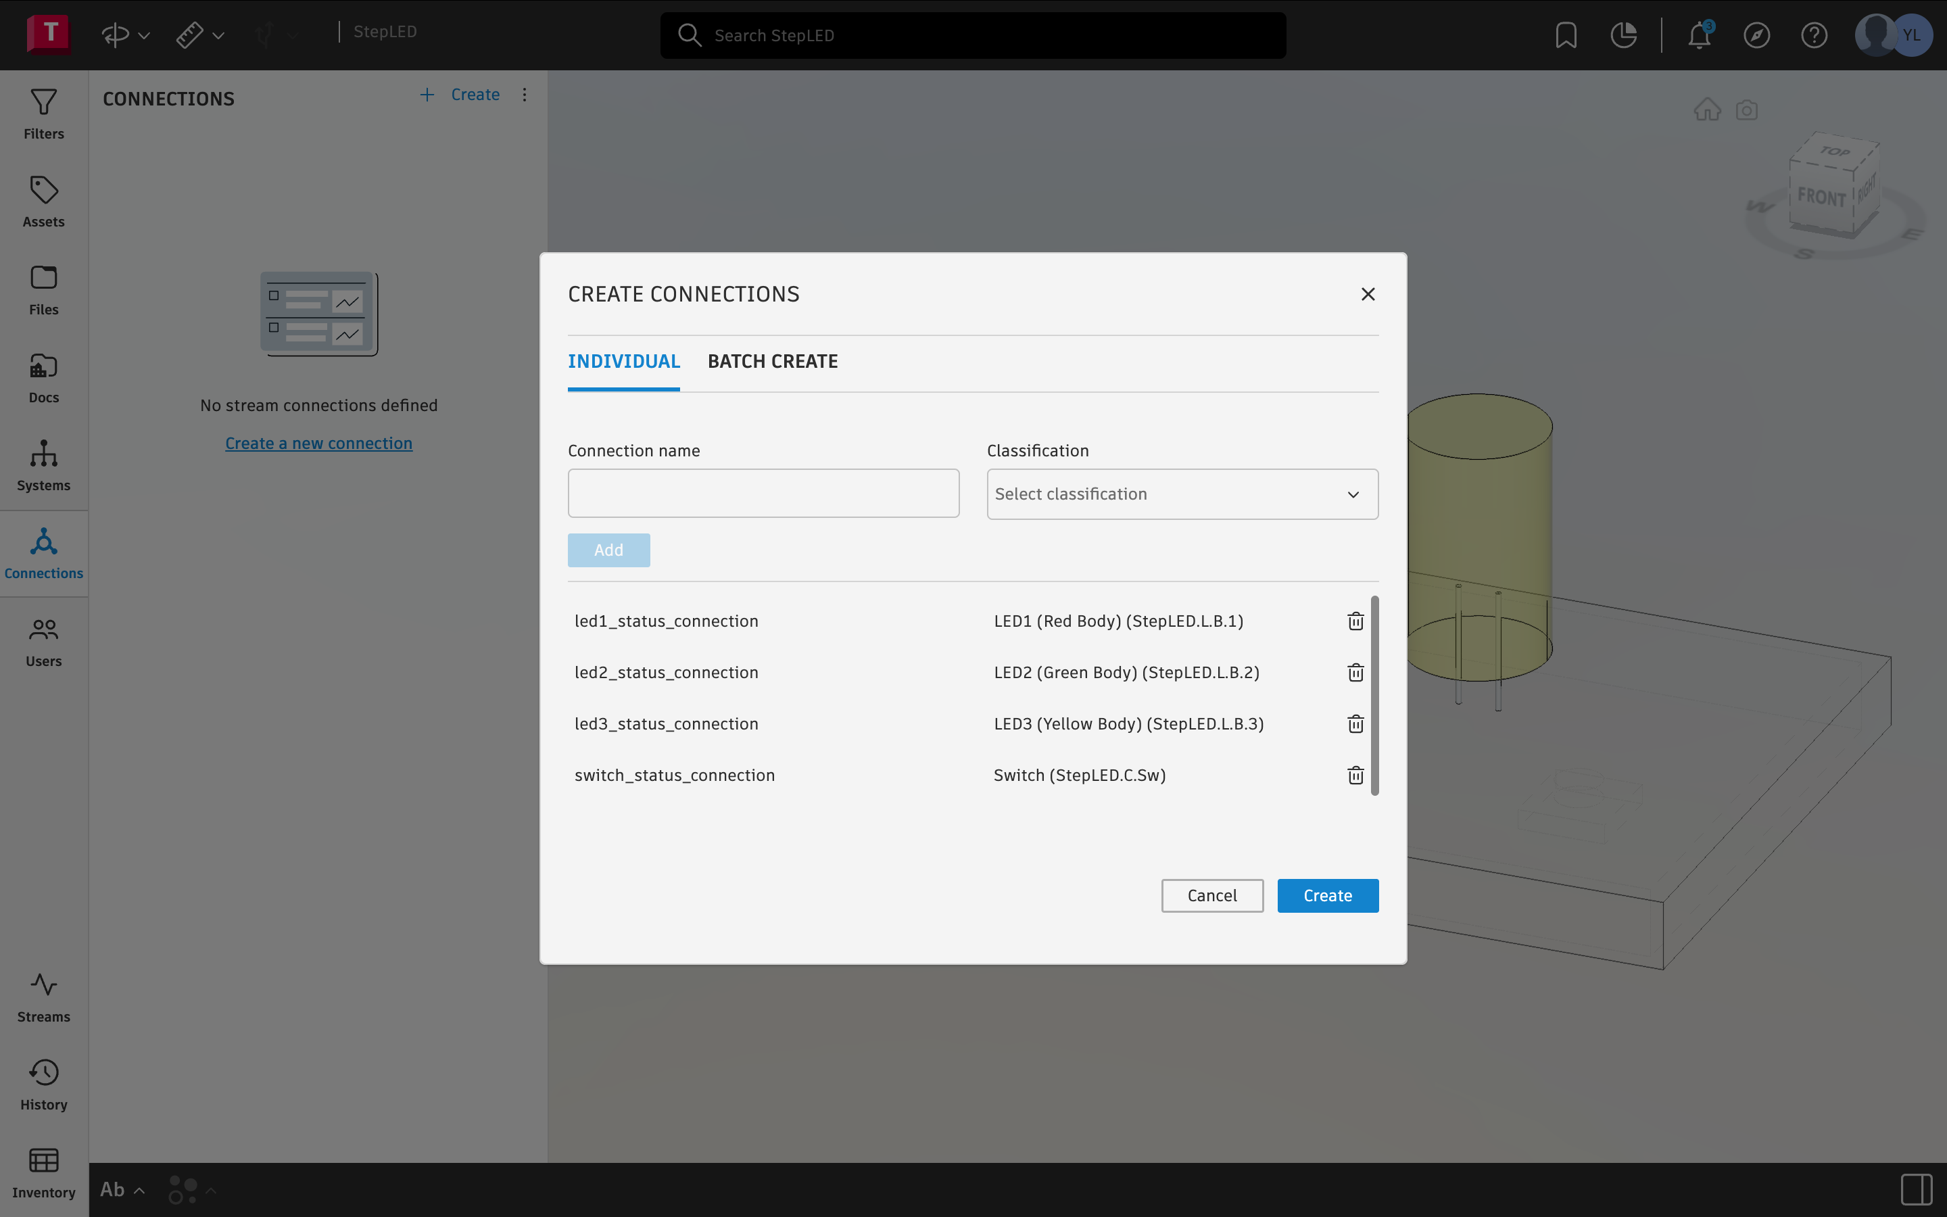This screenshot has width=1947, height=1217.
Task: Expand the measure tool dropdown arrow
Action: 218,35
